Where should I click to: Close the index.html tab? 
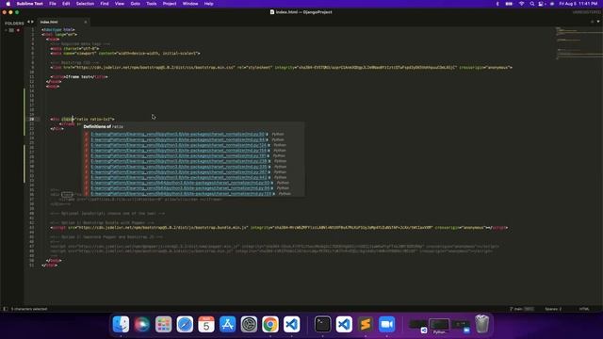[x=86, y=22]
